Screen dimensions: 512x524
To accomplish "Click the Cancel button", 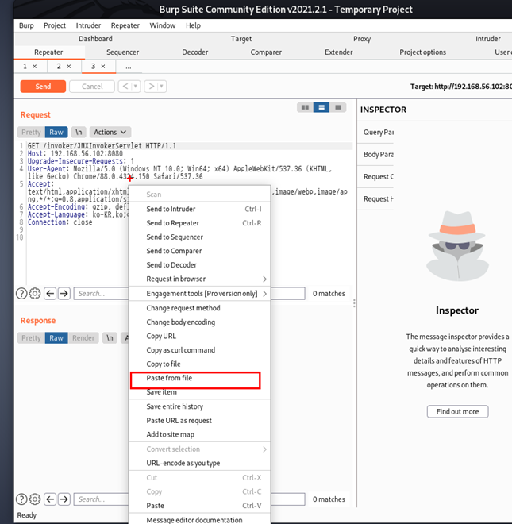I will coord(92,87).
